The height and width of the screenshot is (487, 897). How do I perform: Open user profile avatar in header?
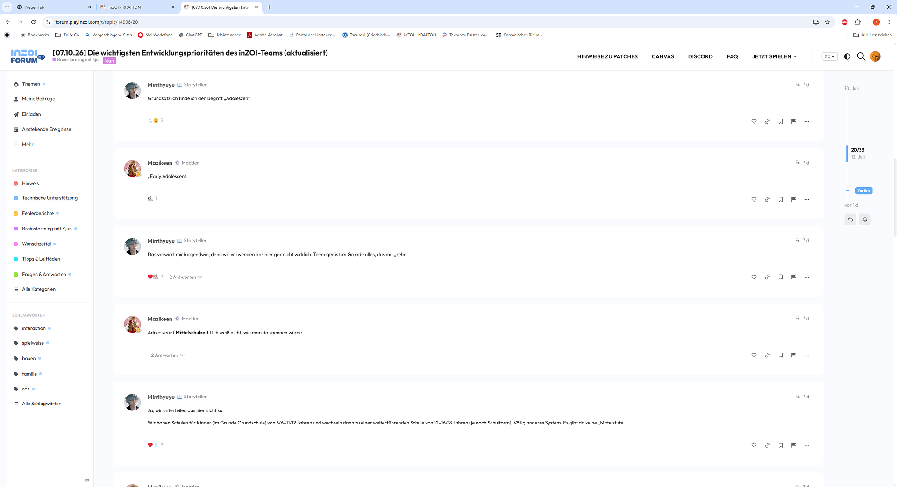pyautogui.click(x=875, y=56)
